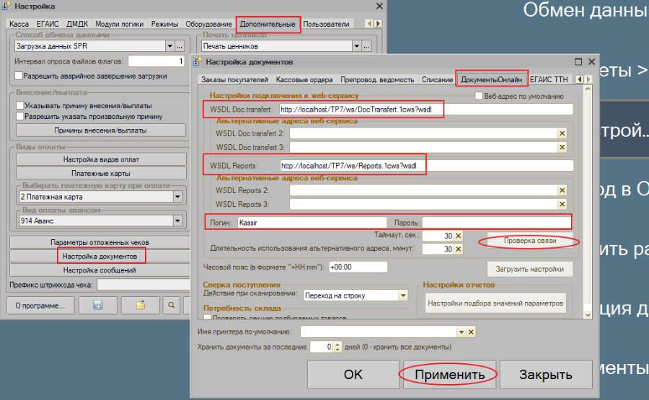Select Заказы покупателей tab
The height and width of the screenshot is (400, 649).
234,79
